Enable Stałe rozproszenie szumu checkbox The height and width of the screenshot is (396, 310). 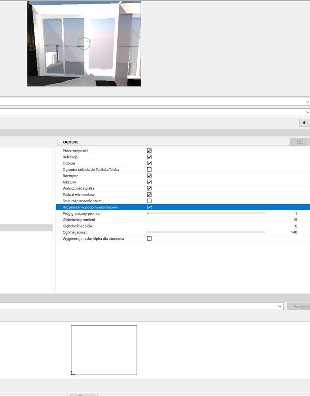149,201
